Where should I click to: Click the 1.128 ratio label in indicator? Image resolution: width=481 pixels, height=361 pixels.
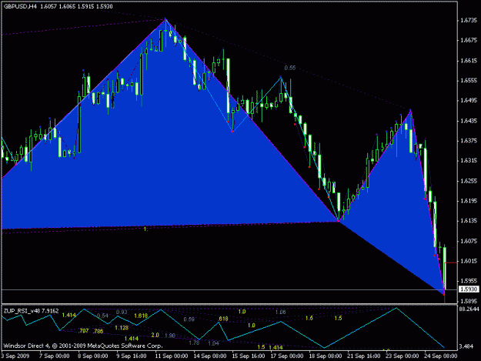[122, 328]
